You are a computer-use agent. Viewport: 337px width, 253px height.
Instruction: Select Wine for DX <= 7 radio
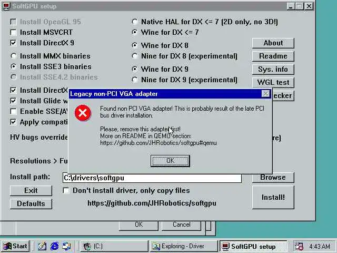coord(135,33)
